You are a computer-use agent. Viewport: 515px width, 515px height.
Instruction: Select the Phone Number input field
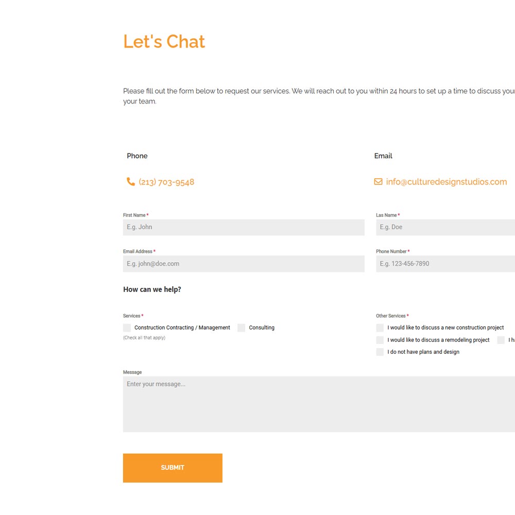click(x=445, y=264)
